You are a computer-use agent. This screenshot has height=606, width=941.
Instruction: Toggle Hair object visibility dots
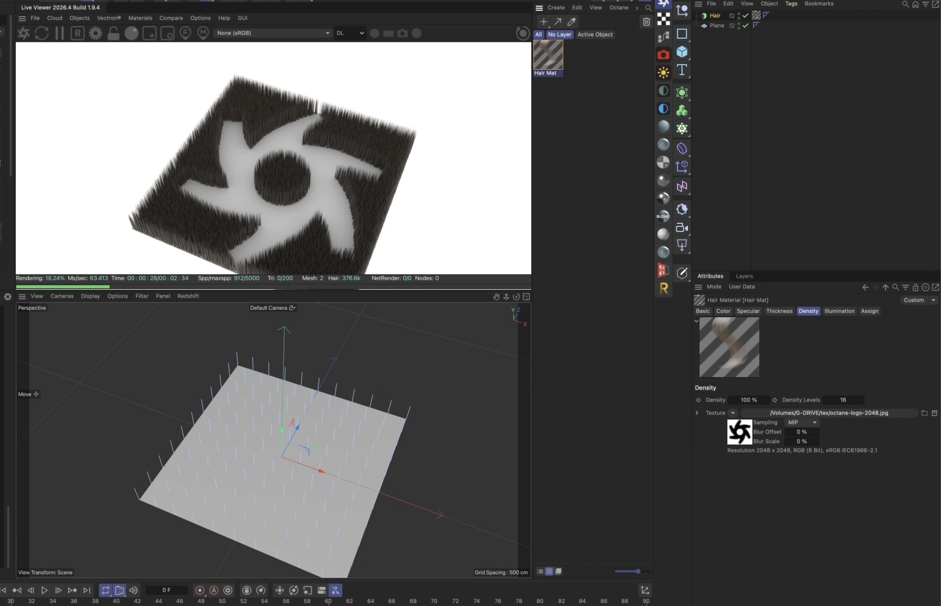coord(739,15)
